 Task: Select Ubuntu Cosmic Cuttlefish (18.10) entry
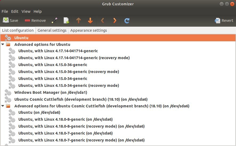(x=118, y=99)
